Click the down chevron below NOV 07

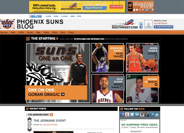[x=29, y=129]
